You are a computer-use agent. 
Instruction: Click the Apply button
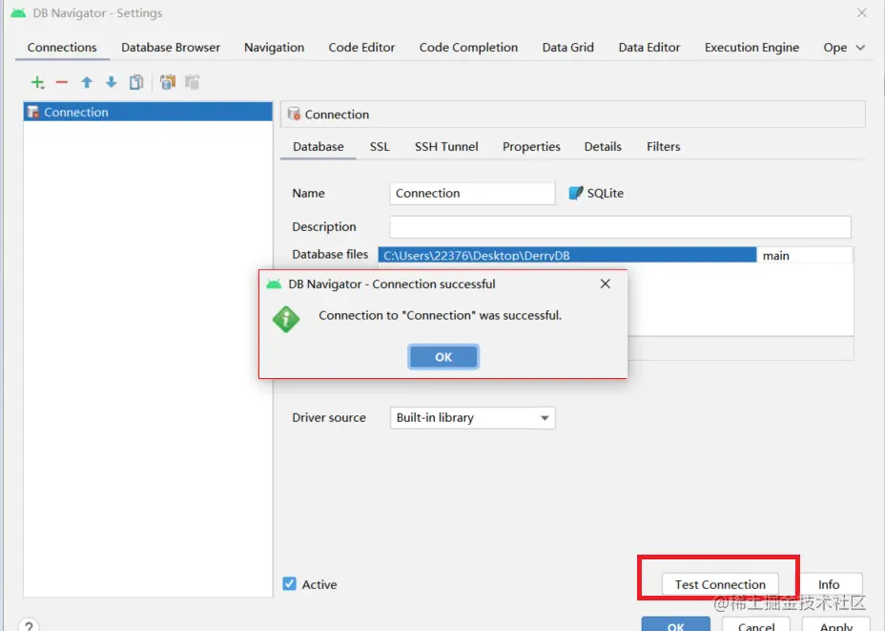click(836, 624)
